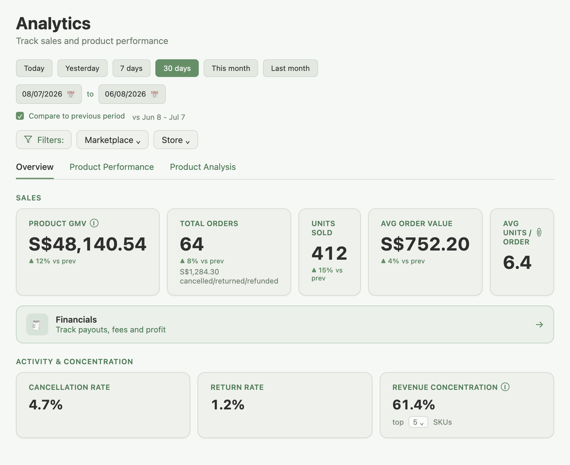570x465 pixels.
Task: Open the Product Performance tab
Action: (112, 167)
